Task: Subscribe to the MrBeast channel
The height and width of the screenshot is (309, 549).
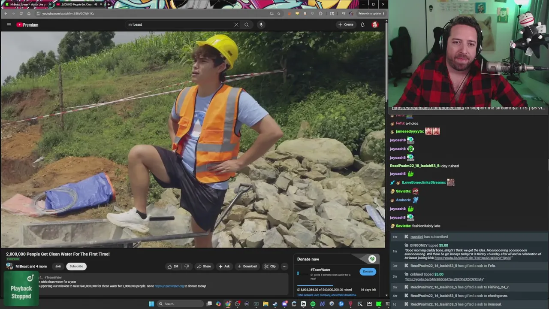Action: pyautogui.click(x=76, y=266)
